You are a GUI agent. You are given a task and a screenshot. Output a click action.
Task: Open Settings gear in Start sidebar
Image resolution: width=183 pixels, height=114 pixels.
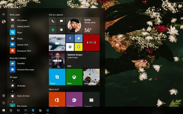click(3, 96)
